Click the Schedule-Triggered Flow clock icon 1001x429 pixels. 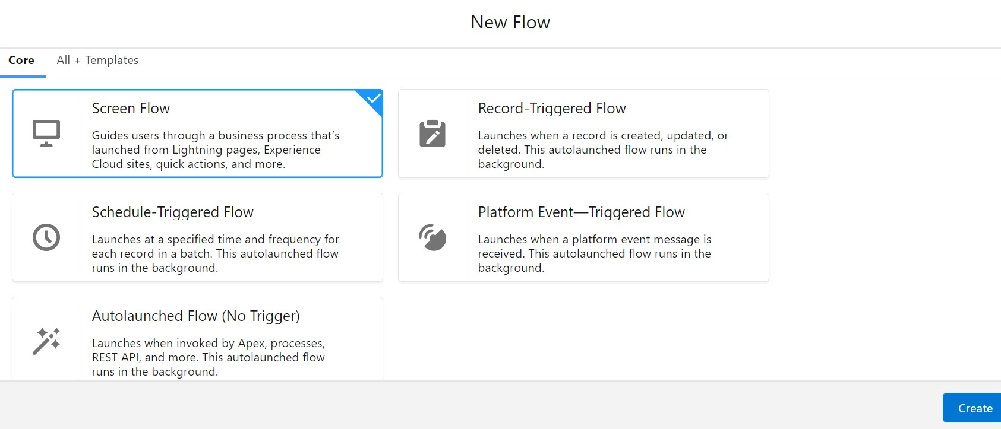pos(46,237)
